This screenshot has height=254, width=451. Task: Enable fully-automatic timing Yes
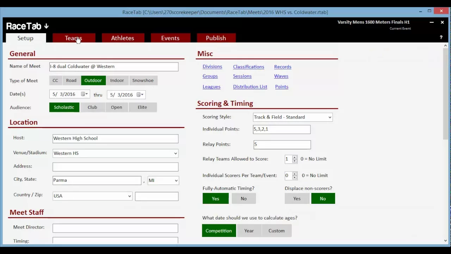(x=216, y=199)
